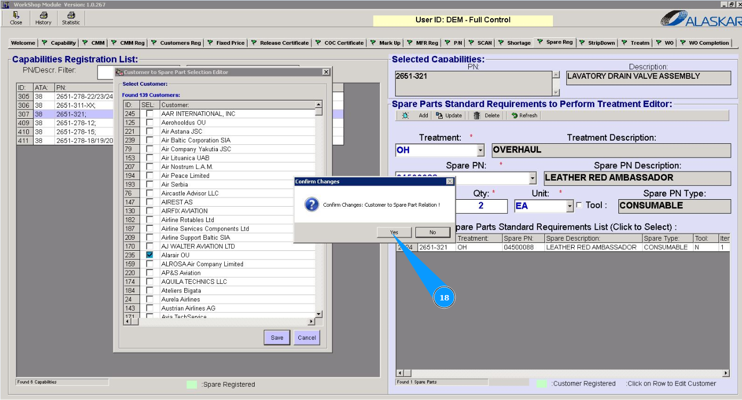Check the Air Baltic Corporation SIA box
Screen dimensions: 742x400
pyautogui.click(x=150, y=140)
